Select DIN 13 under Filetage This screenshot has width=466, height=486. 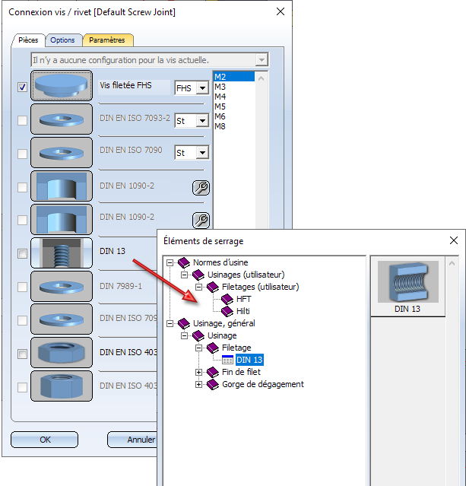click(x=249, y=360)
